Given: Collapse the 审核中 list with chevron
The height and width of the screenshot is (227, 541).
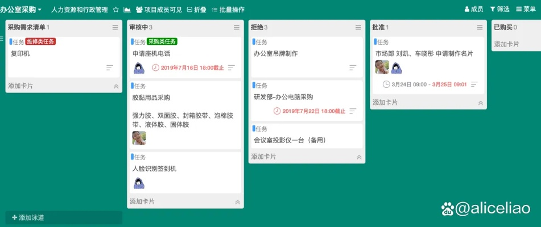Looking at the screenshot, I should pos(237,201).
